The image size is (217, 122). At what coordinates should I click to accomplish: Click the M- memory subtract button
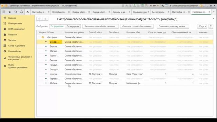coord(158,6)
